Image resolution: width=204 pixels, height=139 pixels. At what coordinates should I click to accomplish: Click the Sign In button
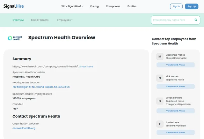point(176,6)
